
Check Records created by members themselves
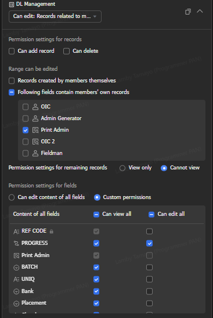pos(12,81)
